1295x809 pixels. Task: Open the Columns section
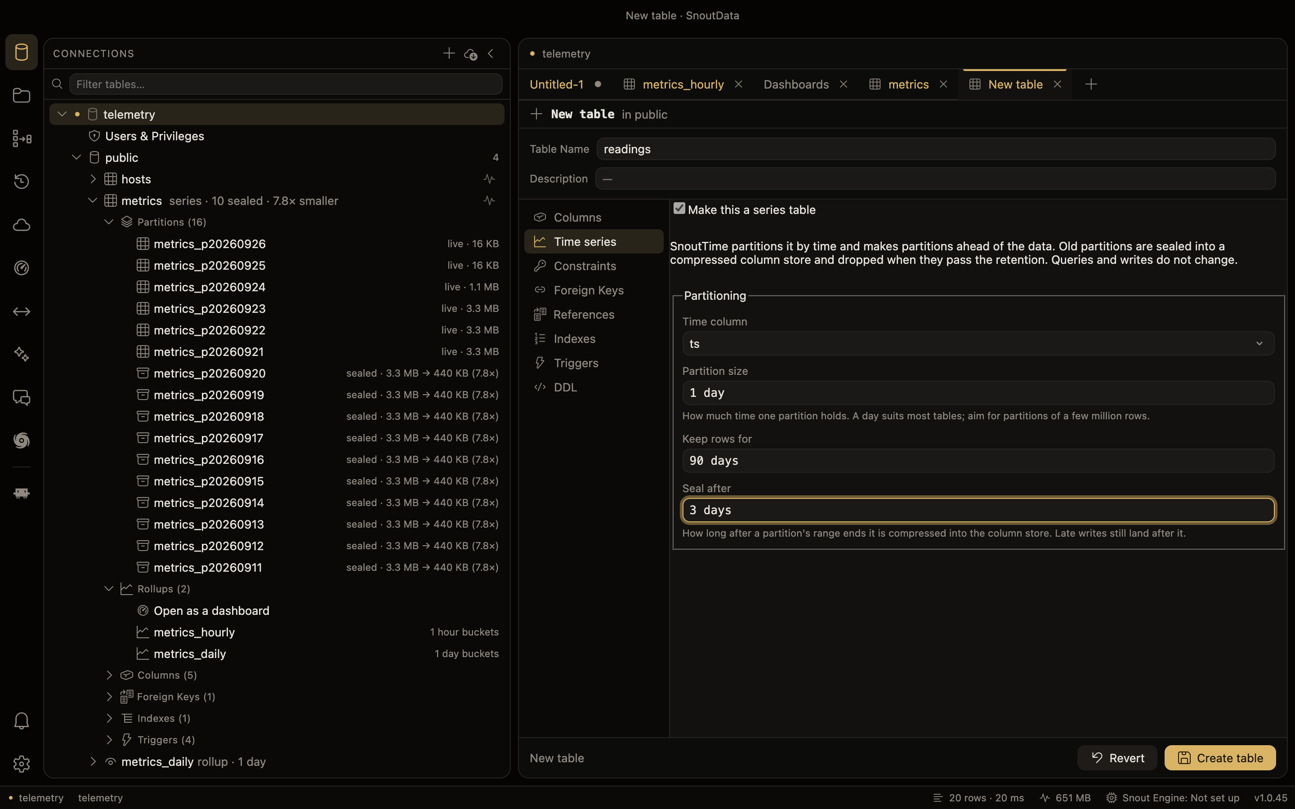(594, 217)
